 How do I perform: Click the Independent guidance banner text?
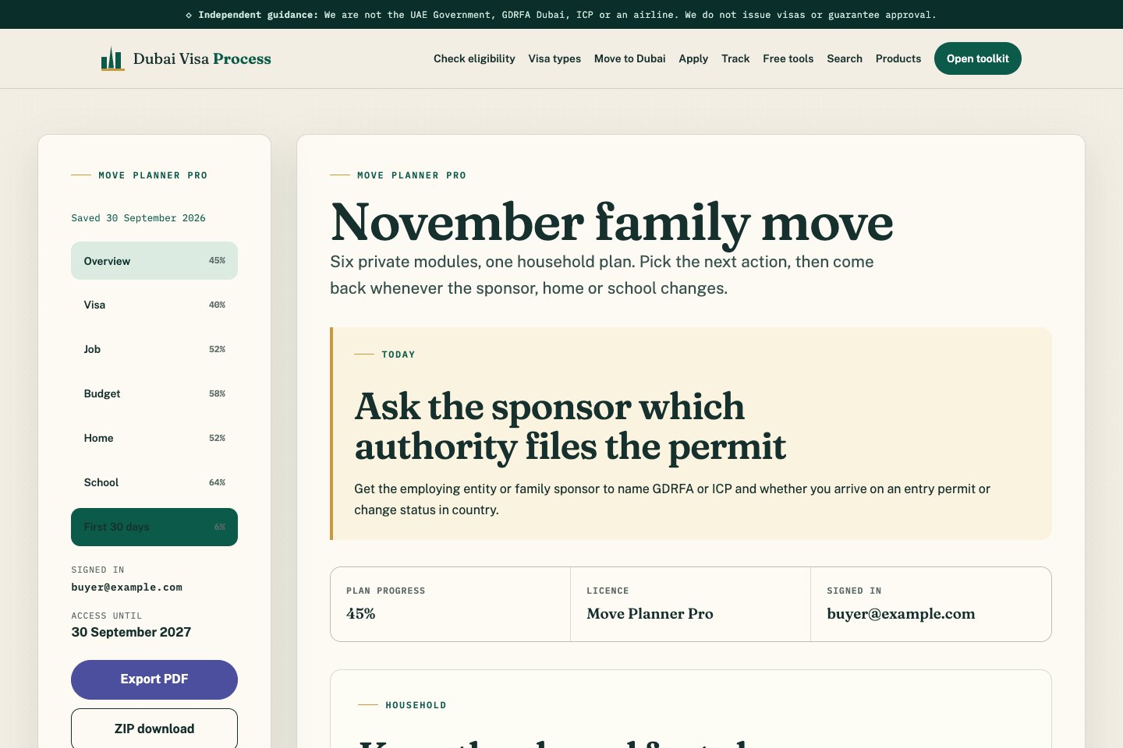(x=561, y=15)
